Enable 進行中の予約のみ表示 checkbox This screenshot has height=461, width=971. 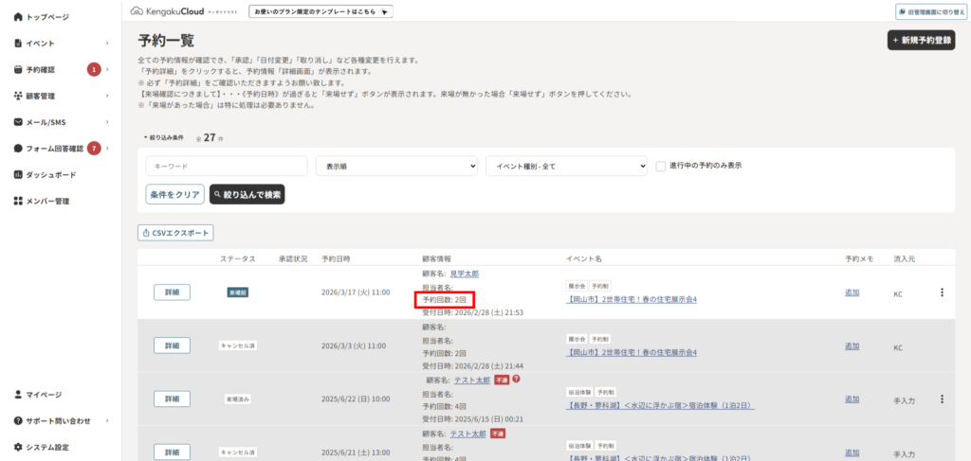tap(661, 166)
